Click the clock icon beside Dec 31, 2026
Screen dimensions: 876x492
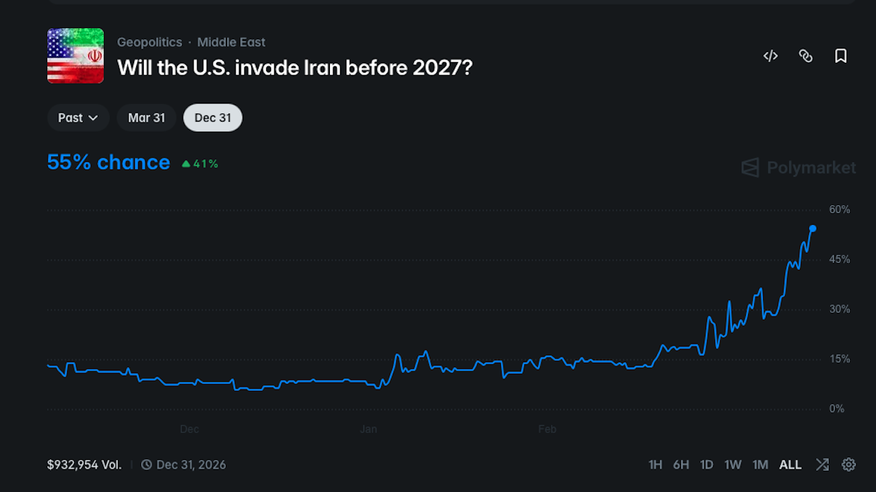pyautogui.click(x=146, y=465)
